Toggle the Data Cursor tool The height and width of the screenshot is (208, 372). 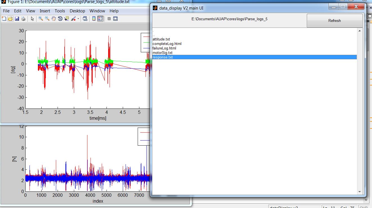(67, 19)
